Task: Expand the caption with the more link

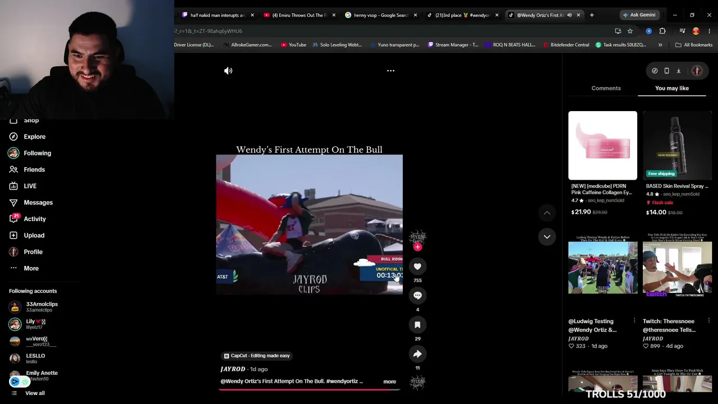Action: pos(389,382)
